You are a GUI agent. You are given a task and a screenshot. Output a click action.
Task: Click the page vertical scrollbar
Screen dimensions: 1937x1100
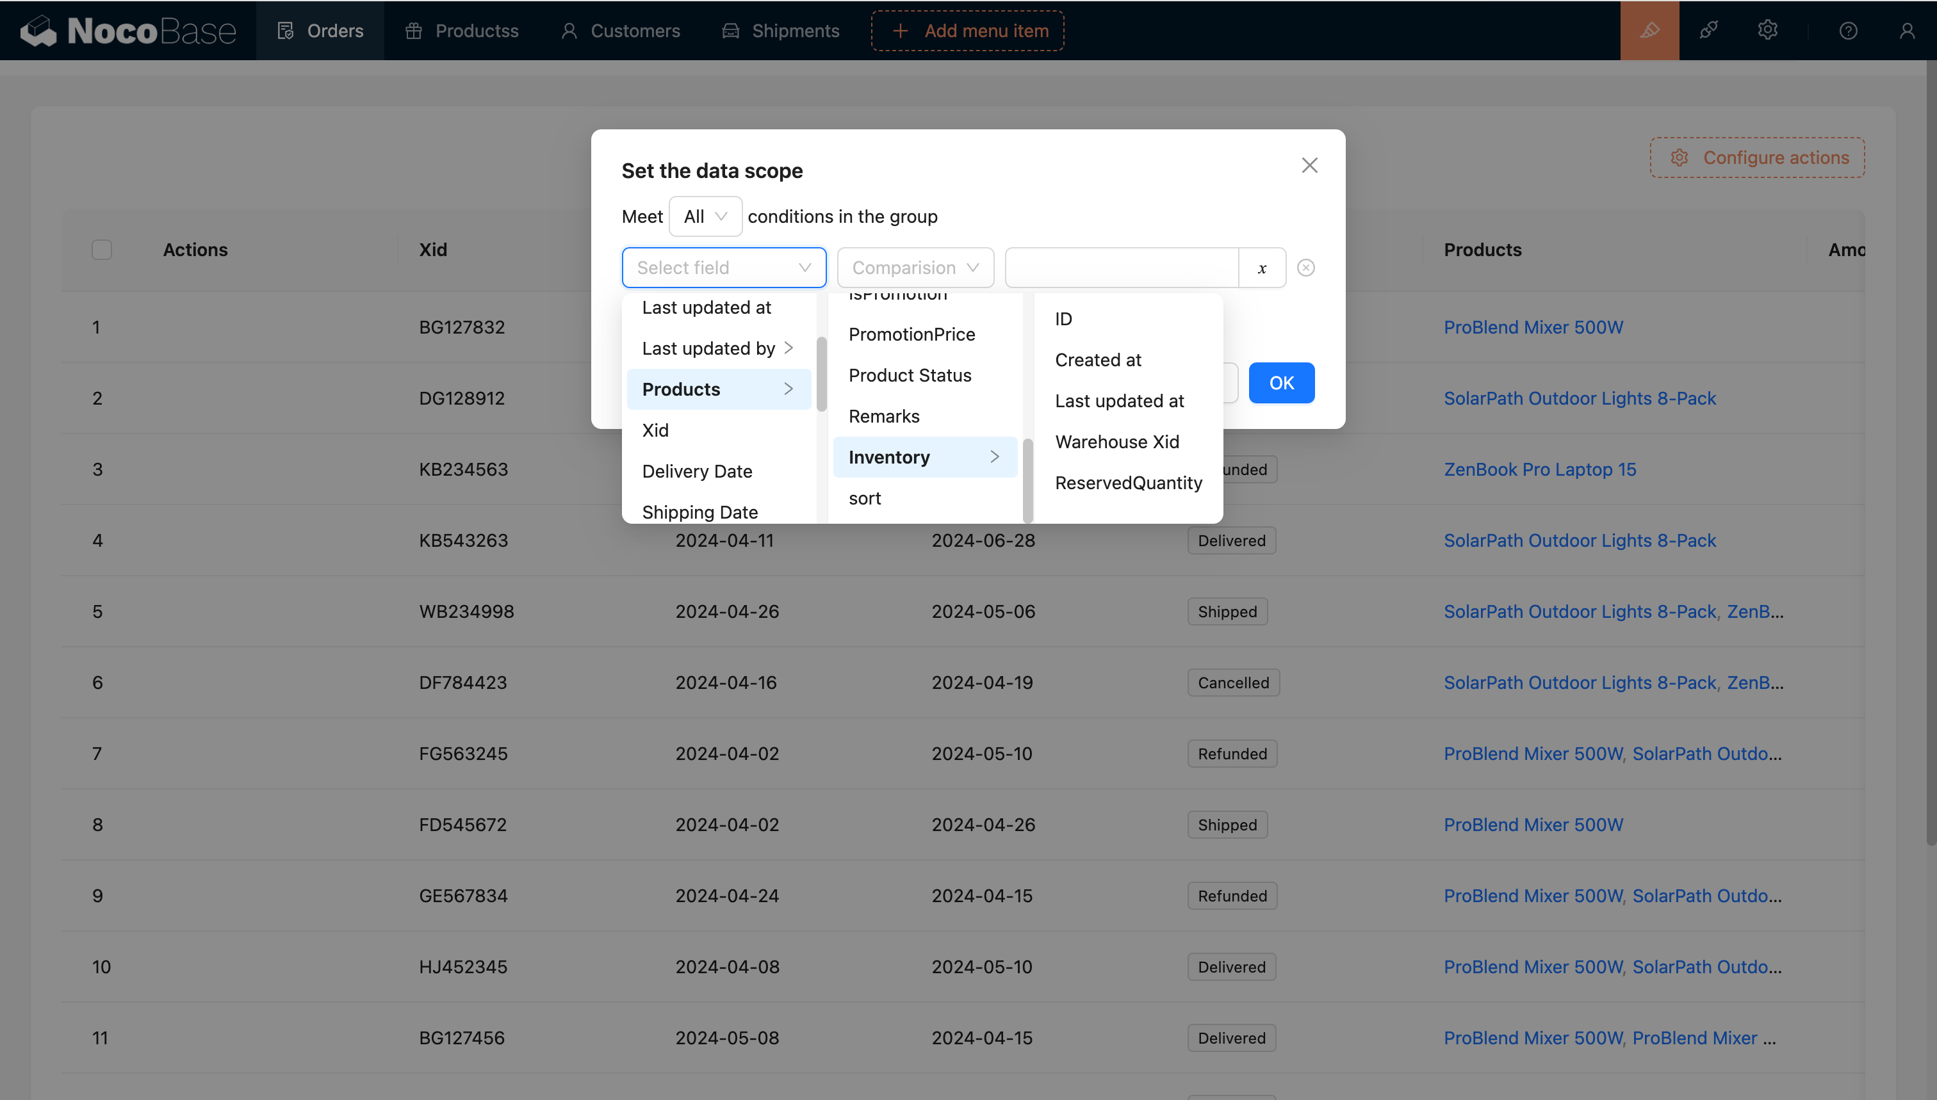pos(1931,453)
